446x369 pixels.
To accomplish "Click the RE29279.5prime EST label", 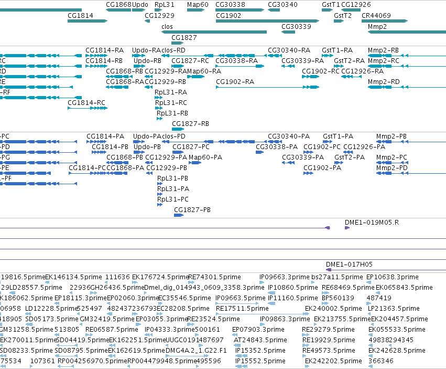I will pyautogui.click(x=328, y=330).
